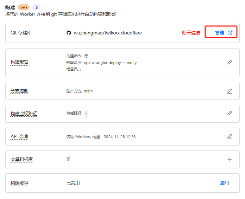The height and width of the screenshot is (199, 245).
Task: Click the Beta badge next to 构建
Action: click(x=24, y=7)
